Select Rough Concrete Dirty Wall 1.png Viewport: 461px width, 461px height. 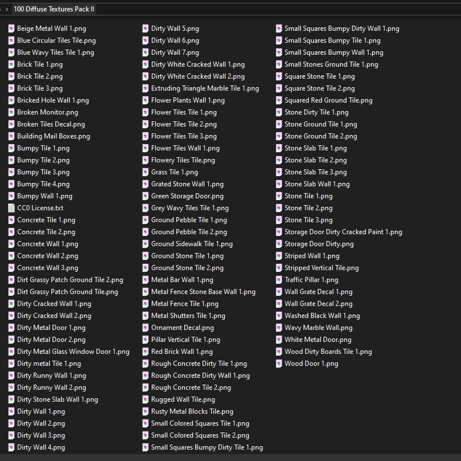click(200, 376)
